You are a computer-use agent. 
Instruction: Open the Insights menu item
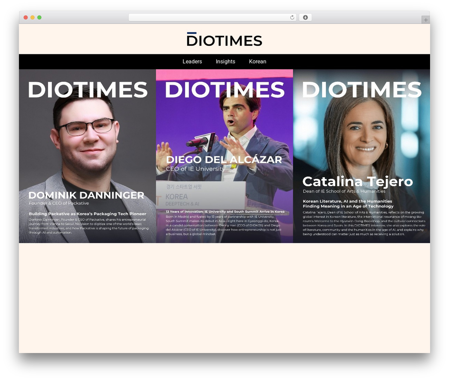point(226,62)
